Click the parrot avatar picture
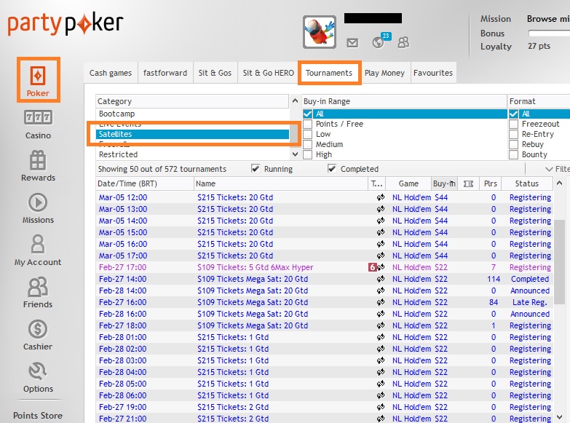This screenshot has height=423, width=570. coord(320,32)
